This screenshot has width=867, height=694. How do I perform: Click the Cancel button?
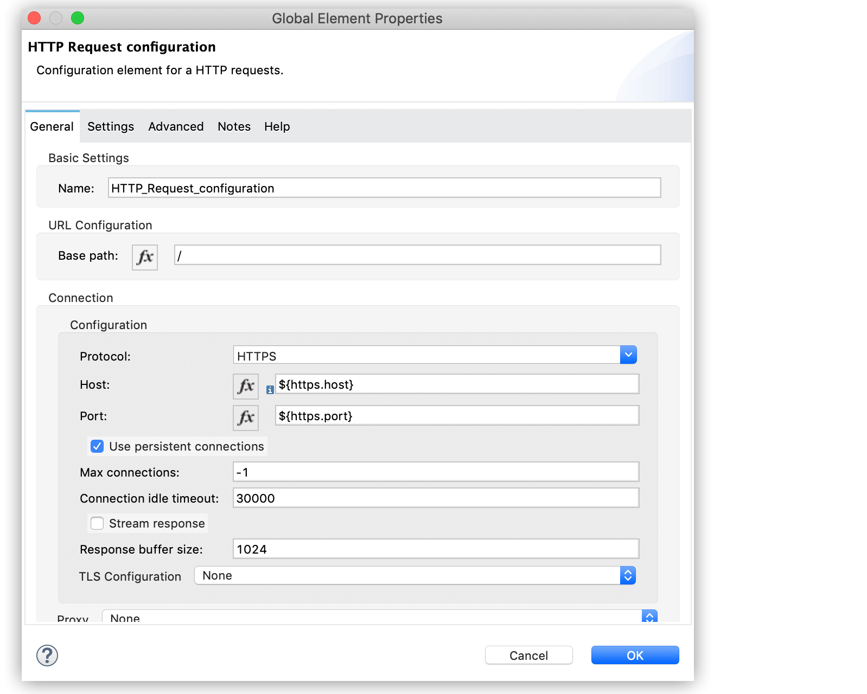528,655
